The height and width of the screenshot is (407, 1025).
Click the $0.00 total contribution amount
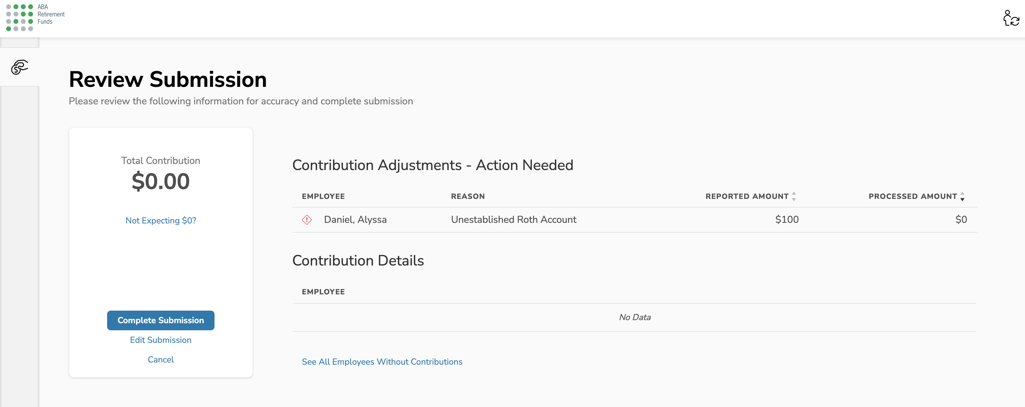161,181
